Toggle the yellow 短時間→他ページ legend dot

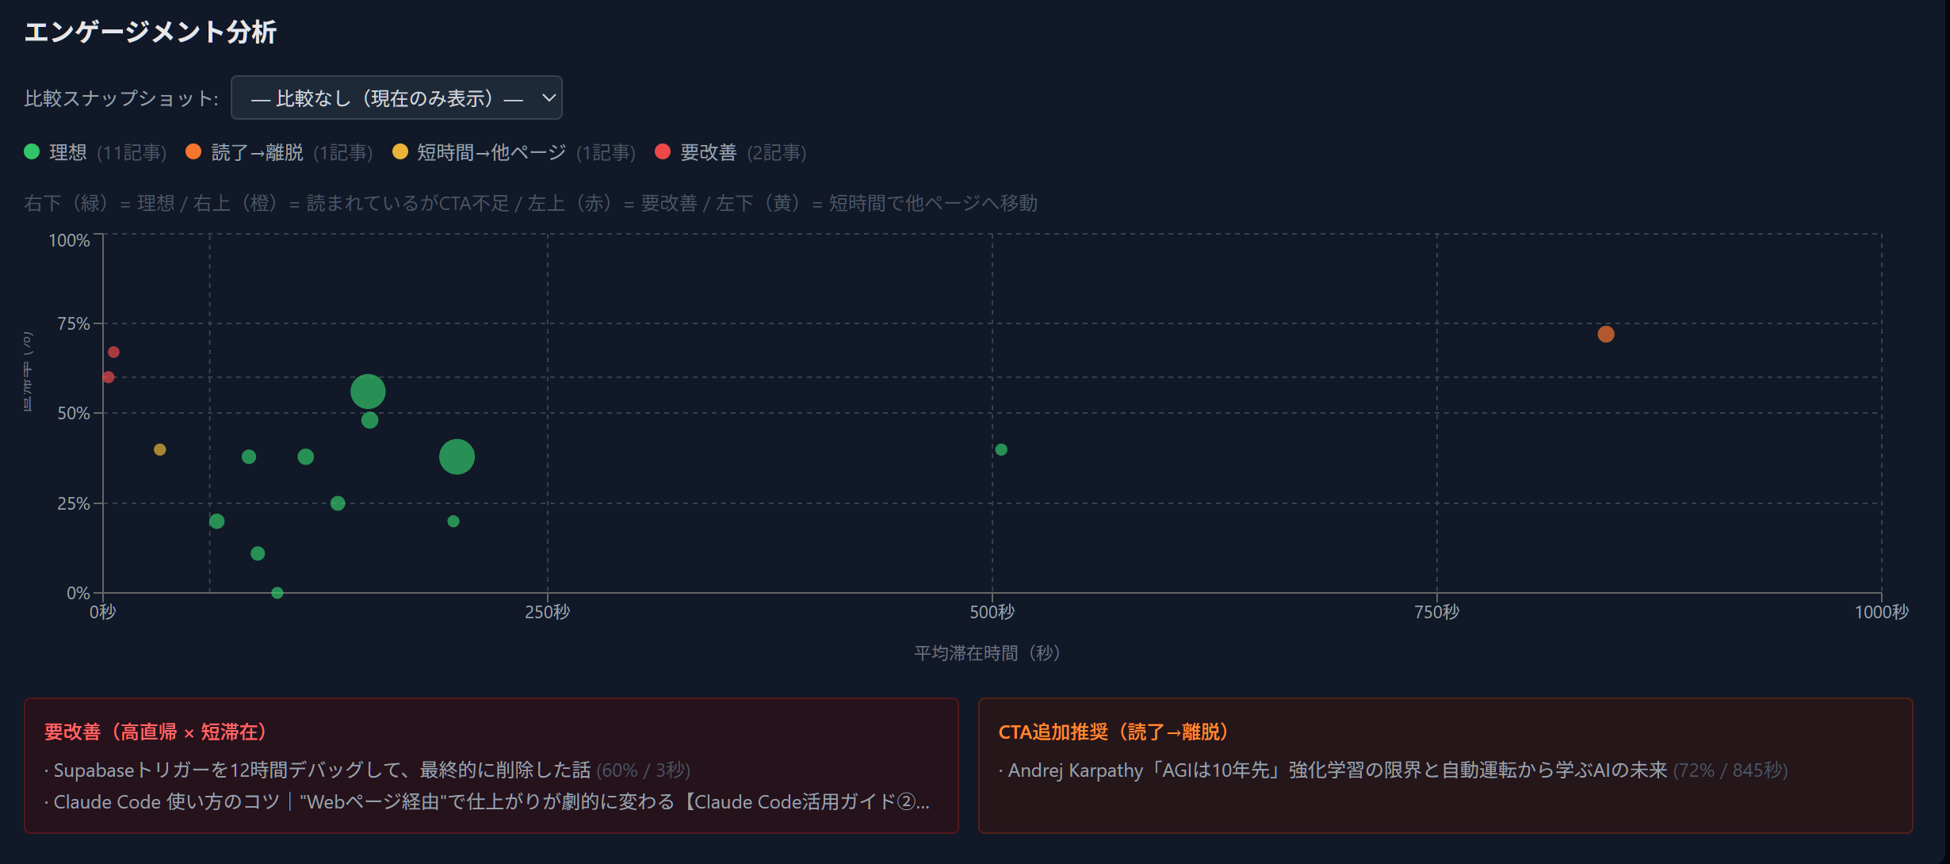coord(400,151)
